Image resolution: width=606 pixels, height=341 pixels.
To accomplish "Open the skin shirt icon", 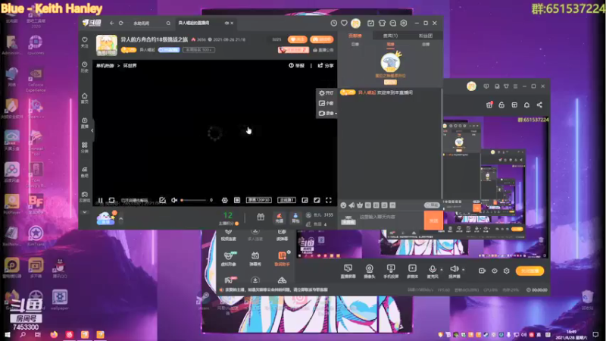I will 382,23.
